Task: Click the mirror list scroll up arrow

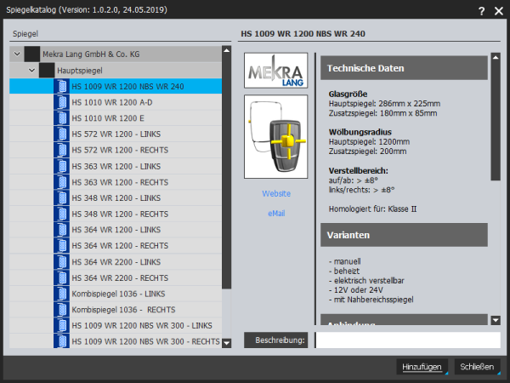Action: [227, 50]
